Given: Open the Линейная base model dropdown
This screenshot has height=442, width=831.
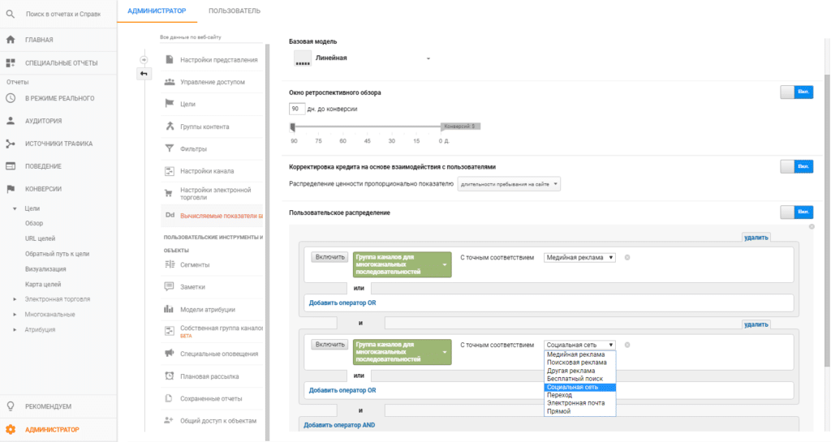Looking at the screenshot, I should (363, 58).
